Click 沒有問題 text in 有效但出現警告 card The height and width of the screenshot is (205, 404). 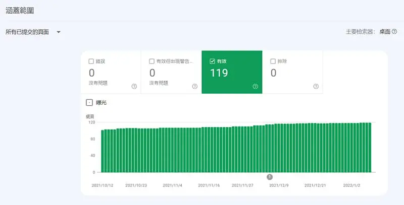(x=159, y=83)
